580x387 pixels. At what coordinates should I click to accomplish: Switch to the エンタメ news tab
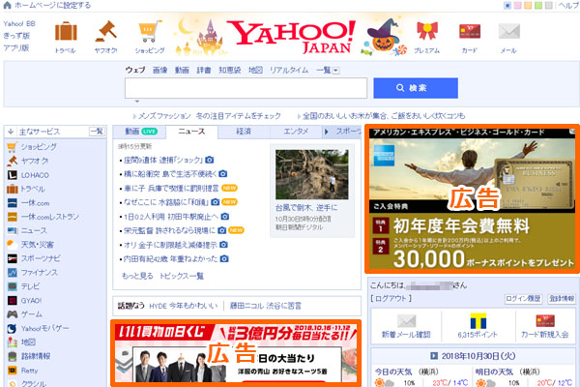(296, 131)
